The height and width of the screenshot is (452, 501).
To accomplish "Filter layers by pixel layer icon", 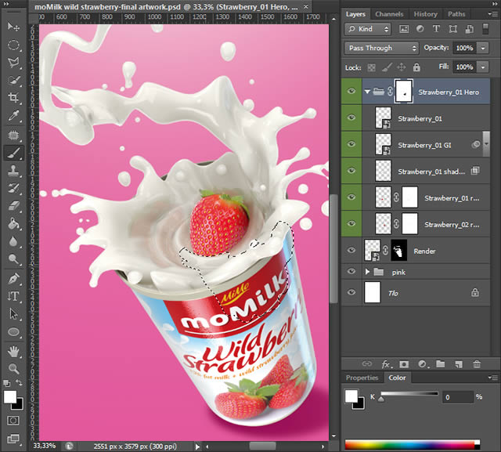I will pos(404,29).
